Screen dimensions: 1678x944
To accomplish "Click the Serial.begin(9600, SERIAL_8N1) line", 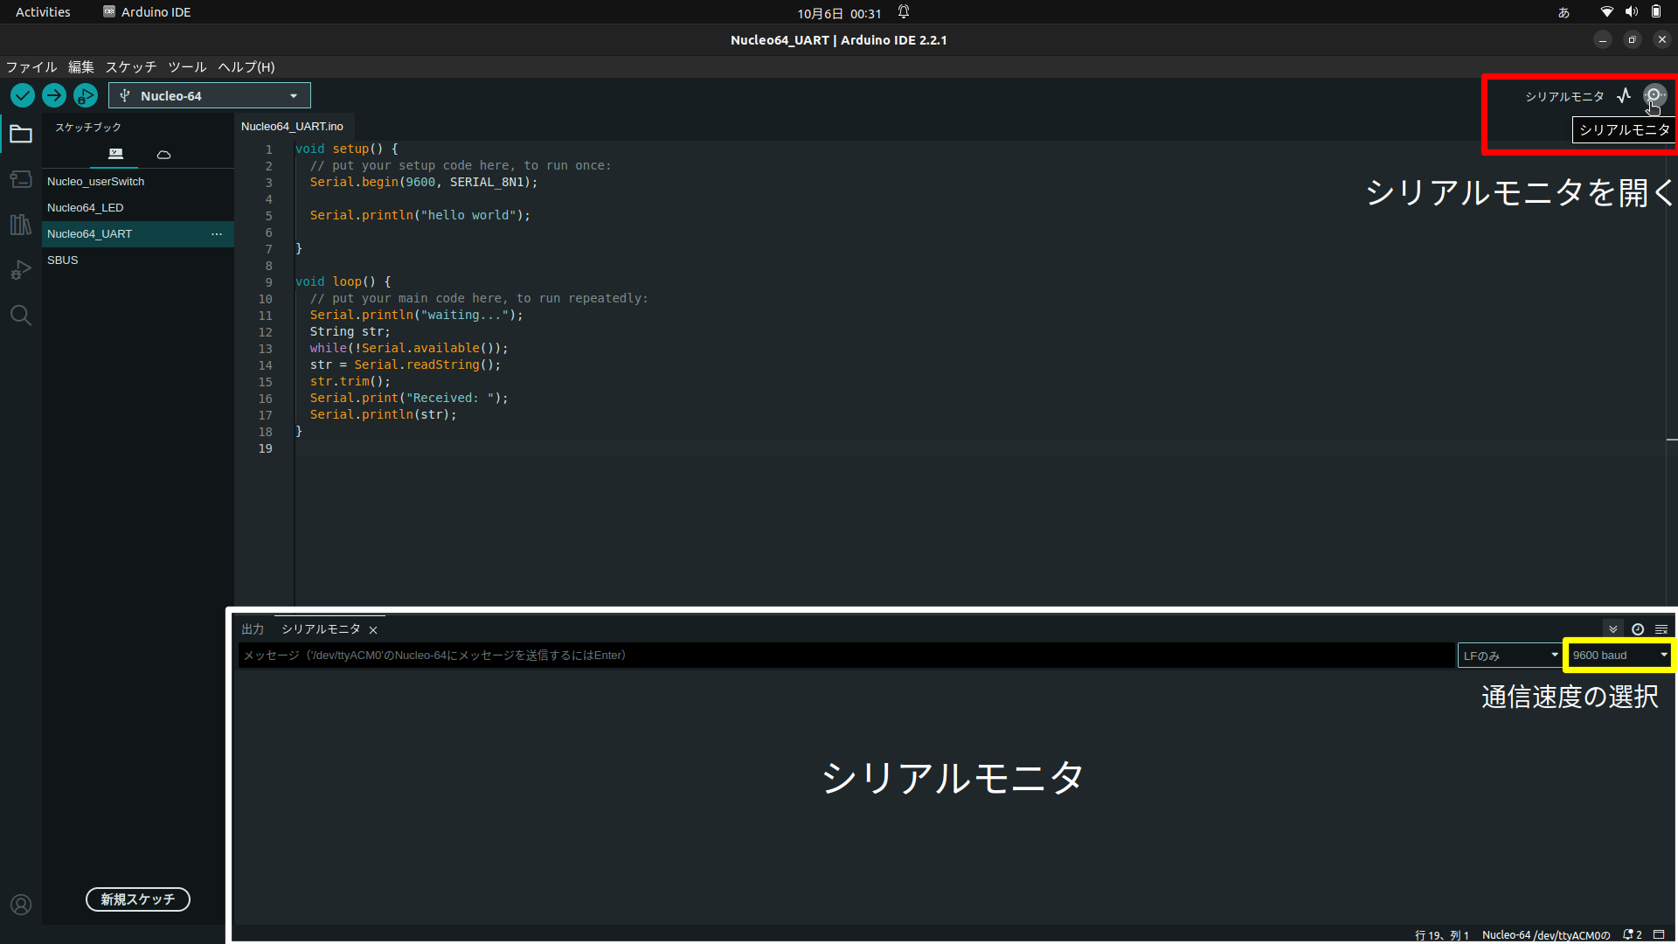I will pyautogui.click(x=424, y=182).
